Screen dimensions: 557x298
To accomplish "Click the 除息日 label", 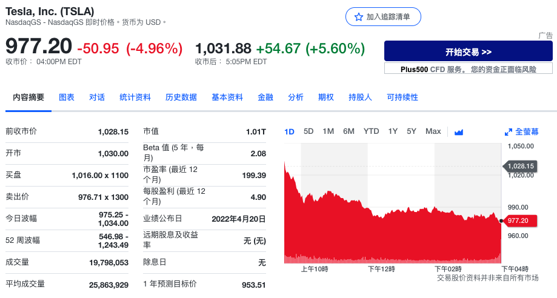I will point(155,262).
